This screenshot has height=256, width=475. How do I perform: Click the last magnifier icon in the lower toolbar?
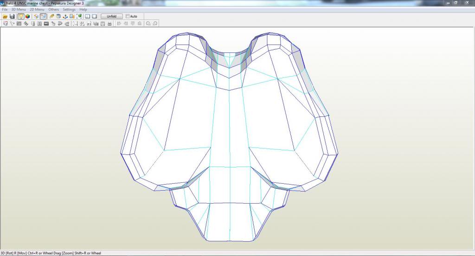[x=155, y=24]
